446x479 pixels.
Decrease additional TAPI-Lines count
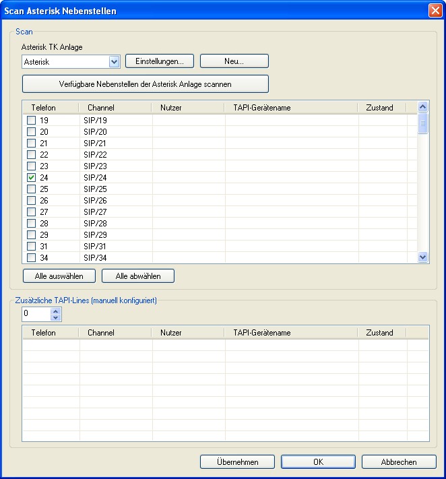(56, 317)
